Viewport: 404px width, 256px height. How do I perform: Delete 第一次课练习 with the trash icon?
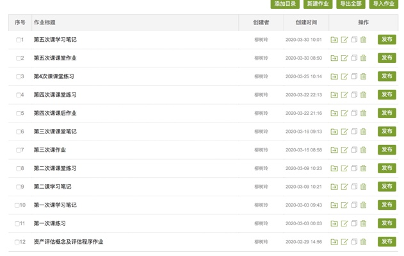[x=363, y=223]
